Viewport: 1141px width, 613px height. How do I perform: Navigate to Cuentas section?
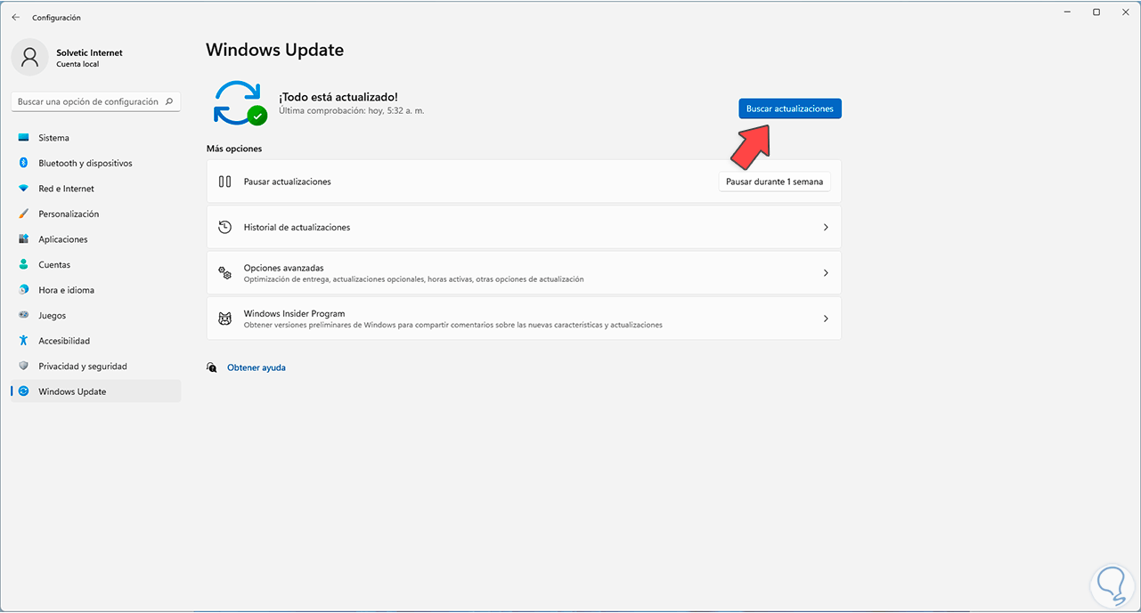[x=95, y=265]
